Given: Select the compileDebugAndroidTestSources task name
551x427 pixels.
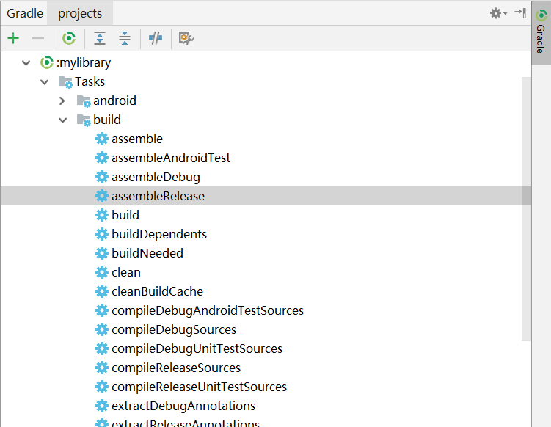Looking at the screenshot, I should coord(208,310).
